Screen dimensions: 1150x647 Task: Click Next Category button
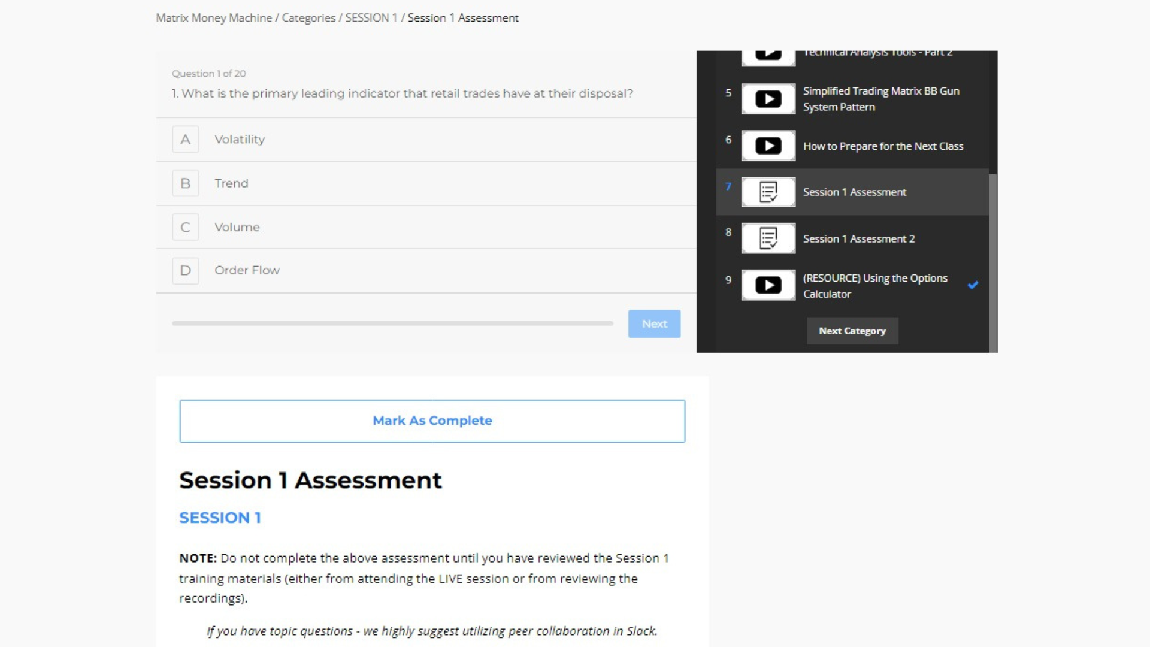pyautogui.click(x=852, y=331)
